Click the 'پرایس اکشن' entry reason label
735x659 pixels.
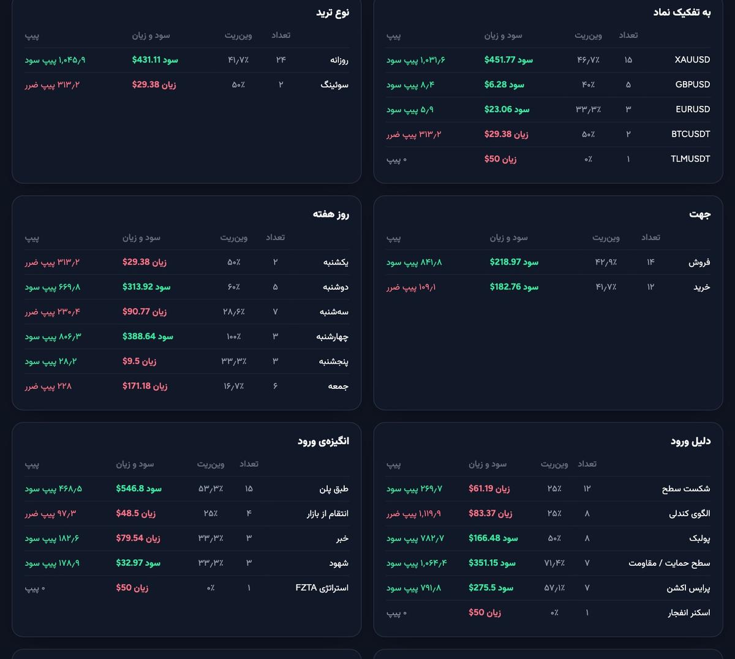[688, 588]
